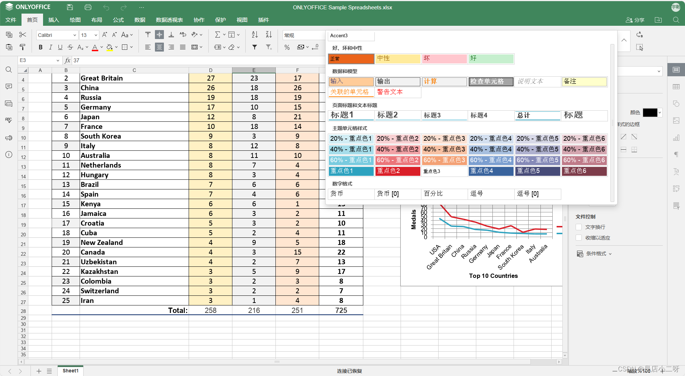Sort descending Z to A
685x376 pixels.
point(269,35)
